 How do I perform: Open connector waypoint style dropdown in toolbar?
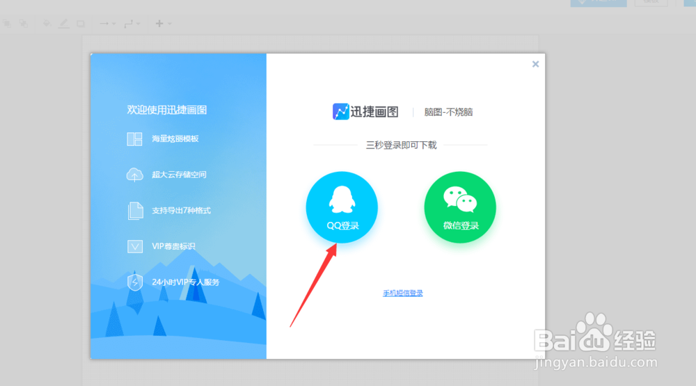tap(132, 24)
